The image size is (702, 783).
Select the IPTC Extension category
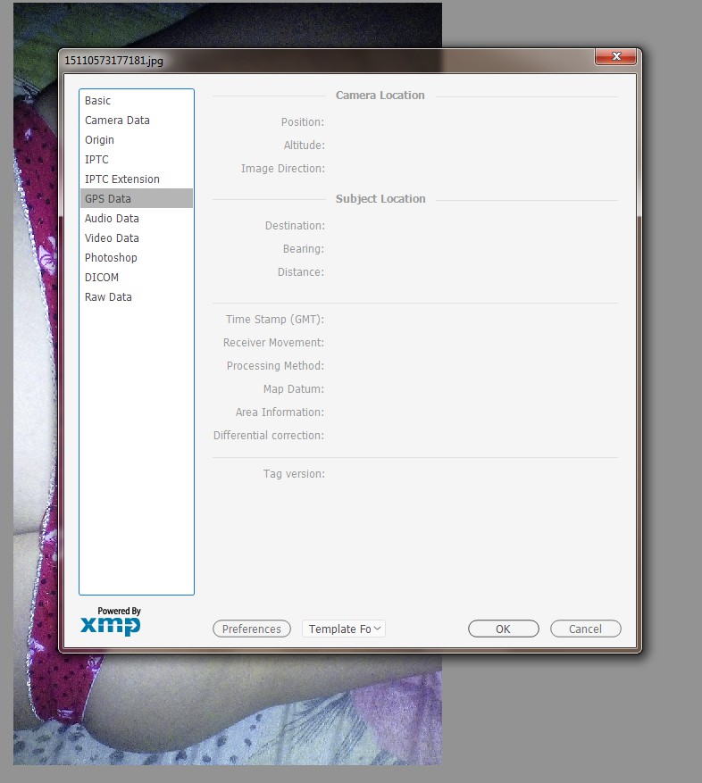click(137, 179)
